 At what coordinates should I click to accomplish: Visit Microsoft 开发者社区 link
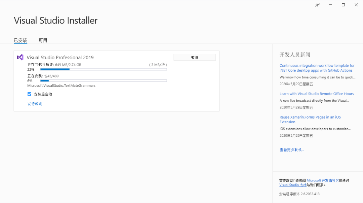tap(323, 180)
